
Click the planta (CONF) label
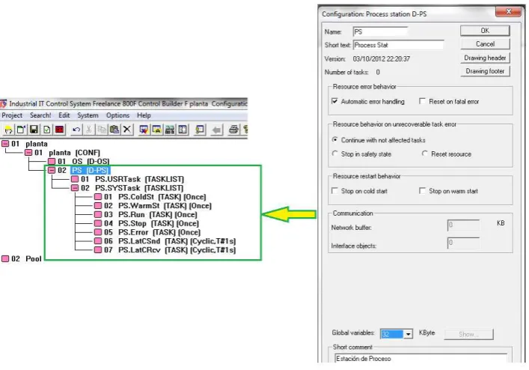(74, 153)
